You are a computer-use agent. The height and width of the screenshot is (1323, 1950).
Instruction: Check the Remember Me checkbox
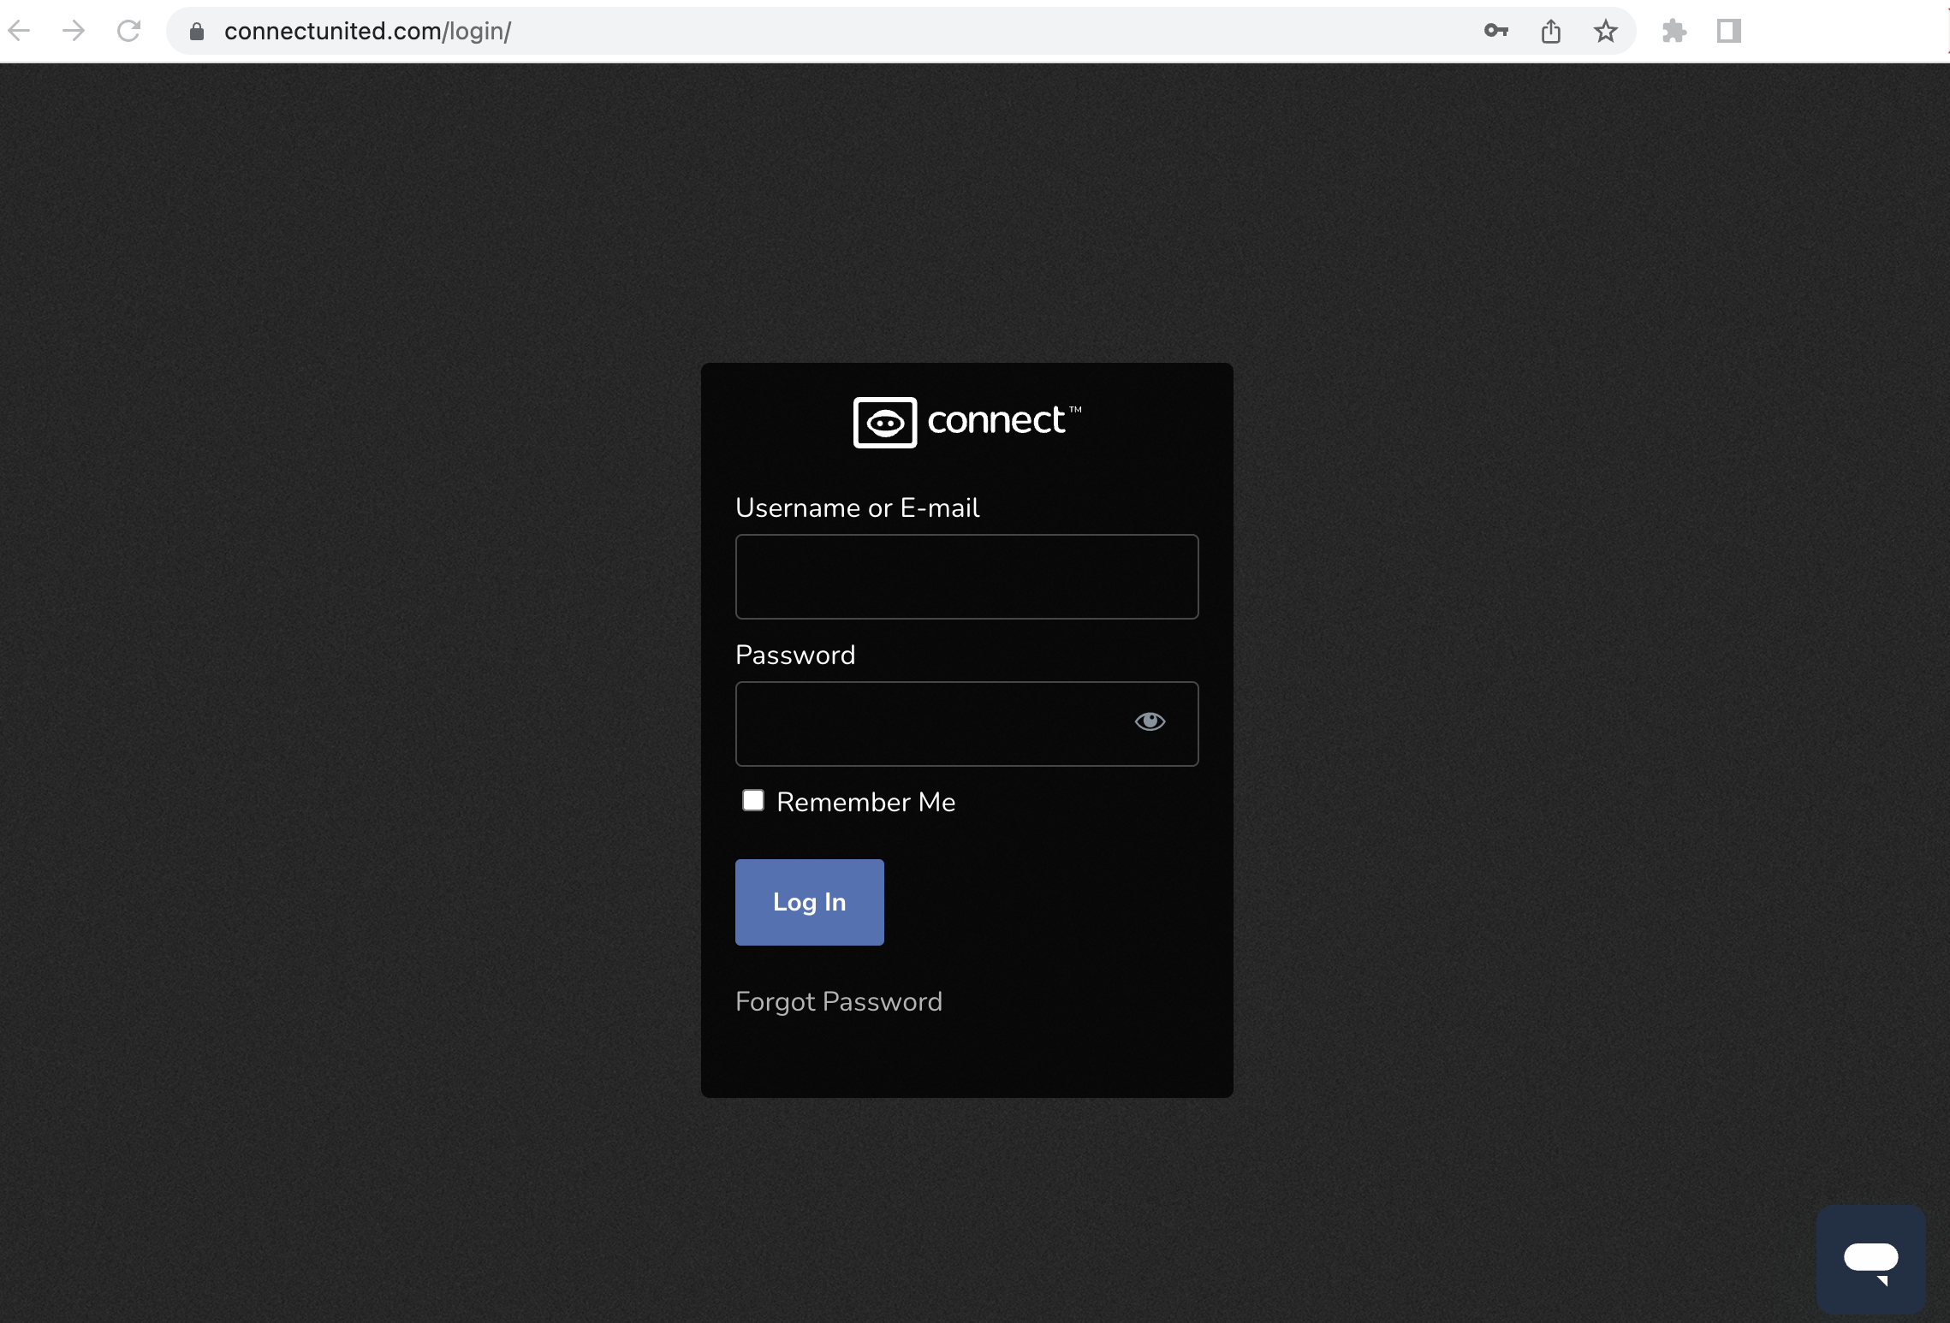point(753,801)
